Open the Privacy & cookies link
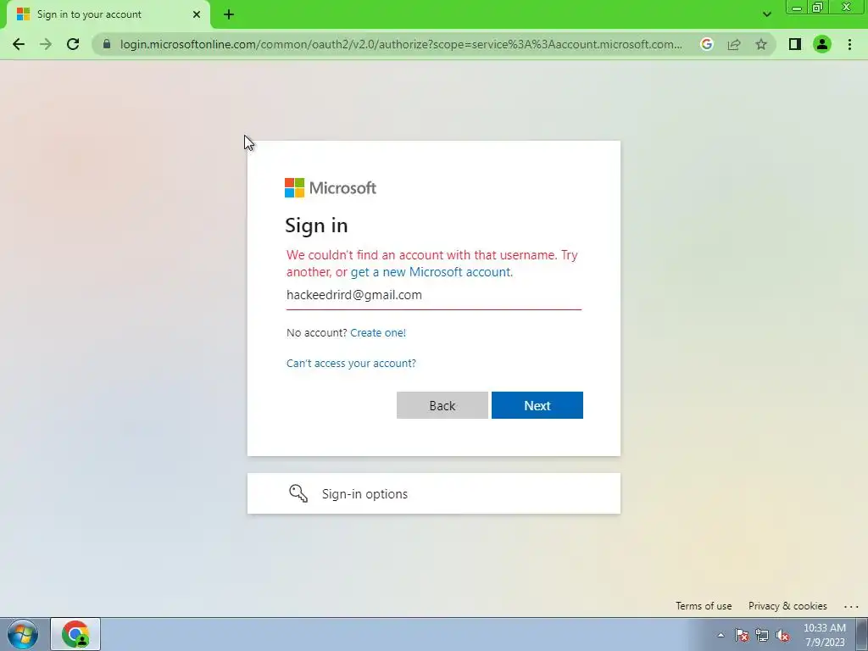Screen dimensions: 868x651 coord(787,605)
